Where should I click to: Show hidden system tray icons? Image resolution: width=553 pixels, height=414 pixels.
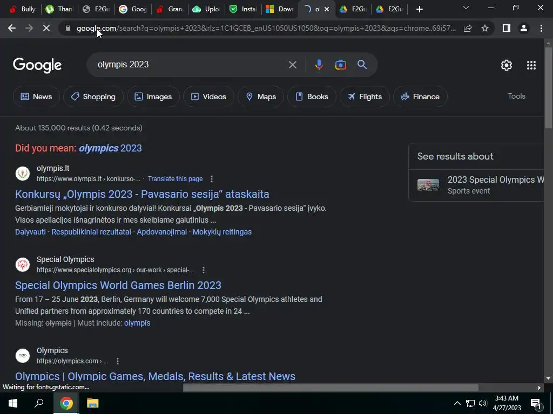point(457,403)
